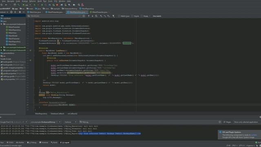
Task: Collapse the com.example package in project tree
Action: pyautogui.click(x=2, y=24)
